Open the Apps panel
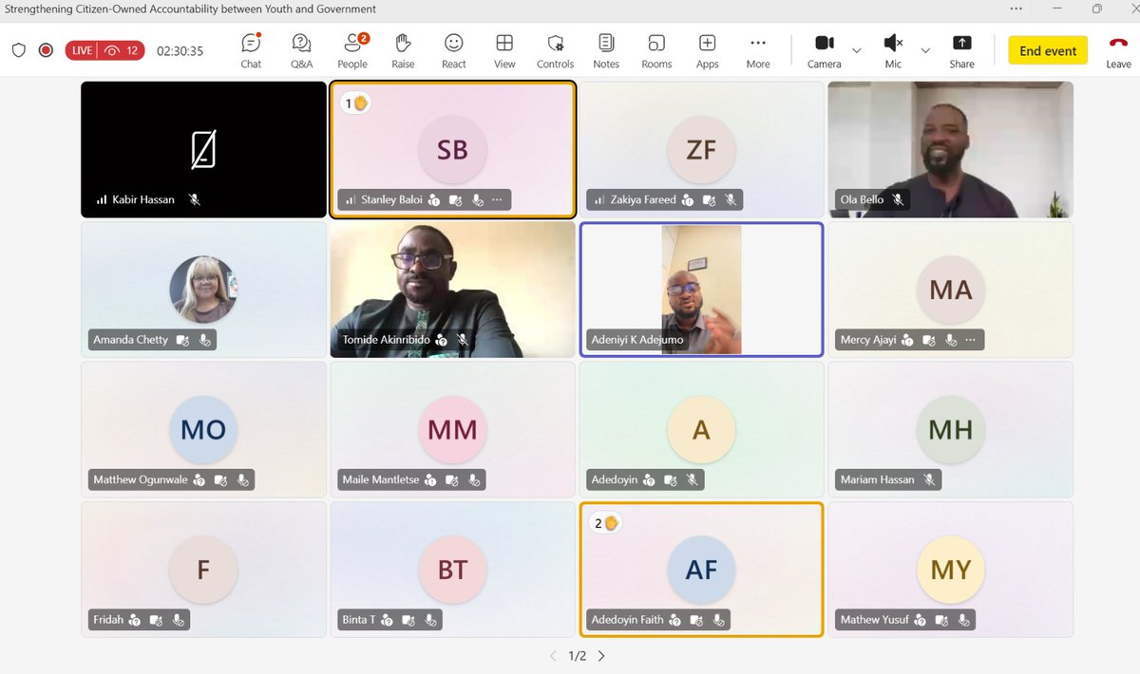Image resolution: width=1140 pixels, height=674 pixels. (x=708, y=50)
